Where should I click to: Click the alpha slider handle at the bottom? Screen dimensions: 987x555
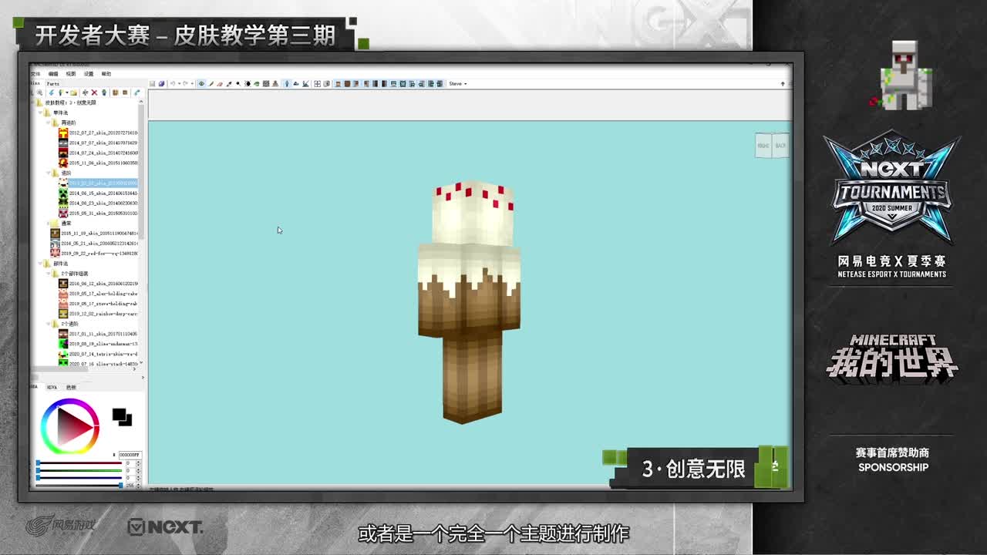coord(120,485)
